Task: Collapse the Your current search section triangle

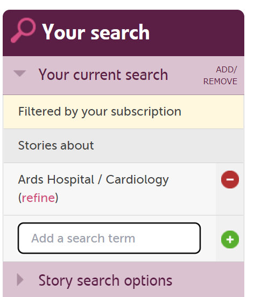Action: (x=19, y=73)
